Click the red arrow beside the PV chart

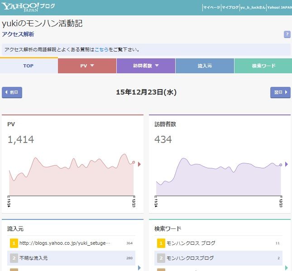(139, 164)
